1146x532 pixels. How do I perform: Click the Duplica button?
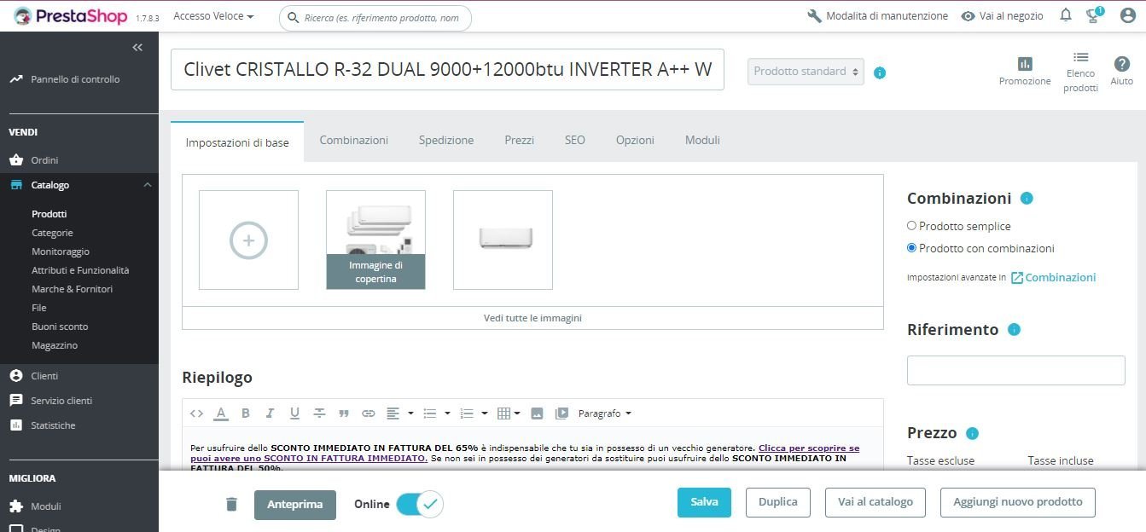778,502
